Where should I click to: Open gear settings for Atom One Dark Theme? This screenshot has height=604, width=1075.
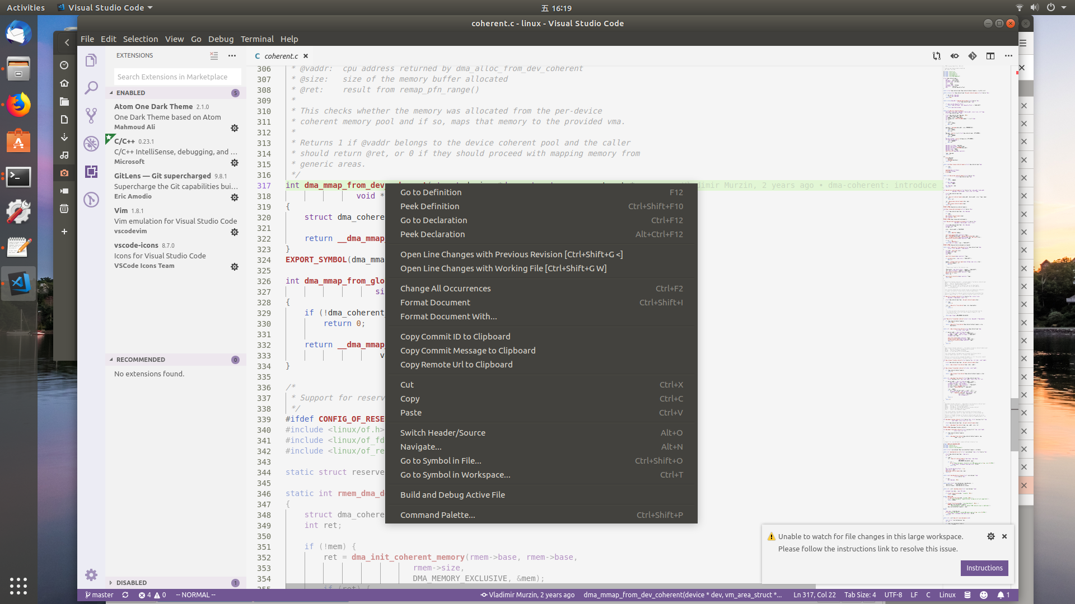tap(235, 128)
